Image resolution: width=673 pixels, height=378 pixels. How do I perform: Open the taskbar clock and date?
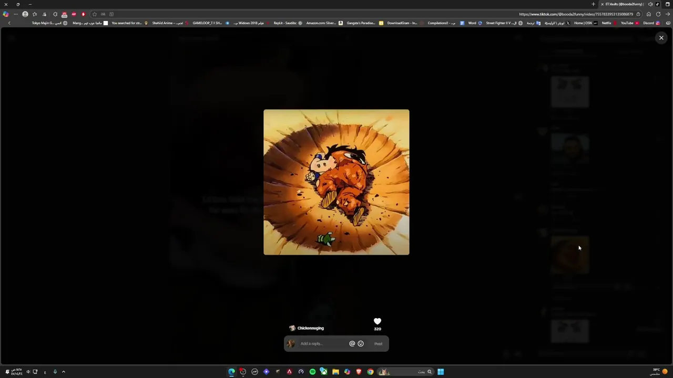[x=17, y=372]
